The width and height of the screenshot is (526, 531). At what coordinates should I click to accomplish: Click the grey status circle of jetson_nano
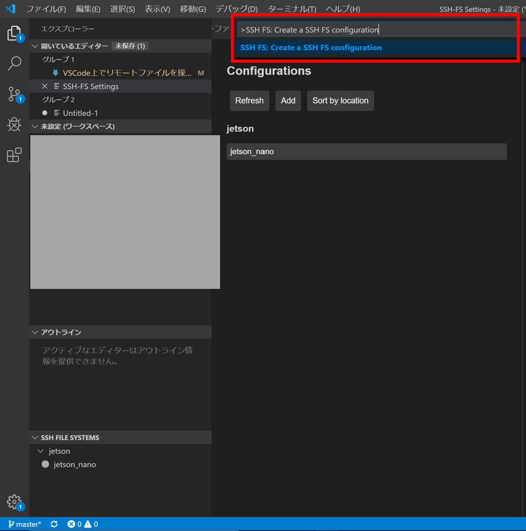click(45, 464)
